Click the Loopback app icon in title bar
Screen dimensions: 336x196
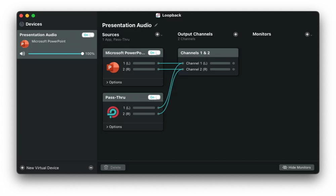pos(158,15)
